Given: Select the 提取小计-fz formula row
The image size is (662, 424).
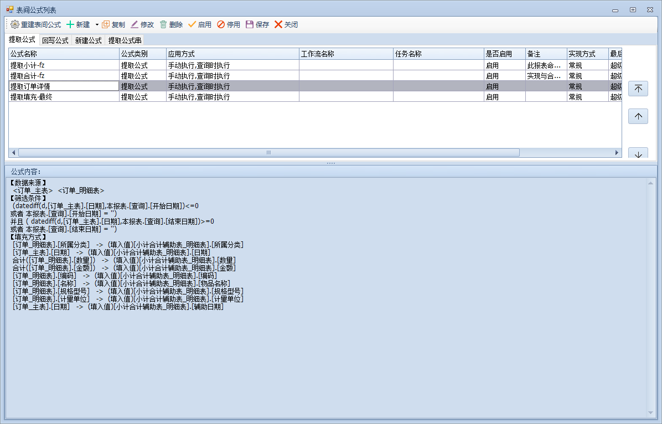Looking at the screenshot, I should [64, 65].
